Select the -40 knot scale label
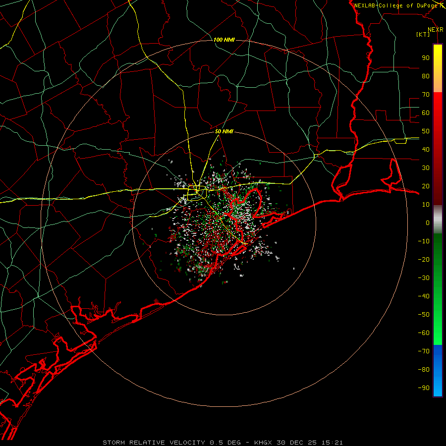Screen dimensions: 446x446 tap(424, 296)
